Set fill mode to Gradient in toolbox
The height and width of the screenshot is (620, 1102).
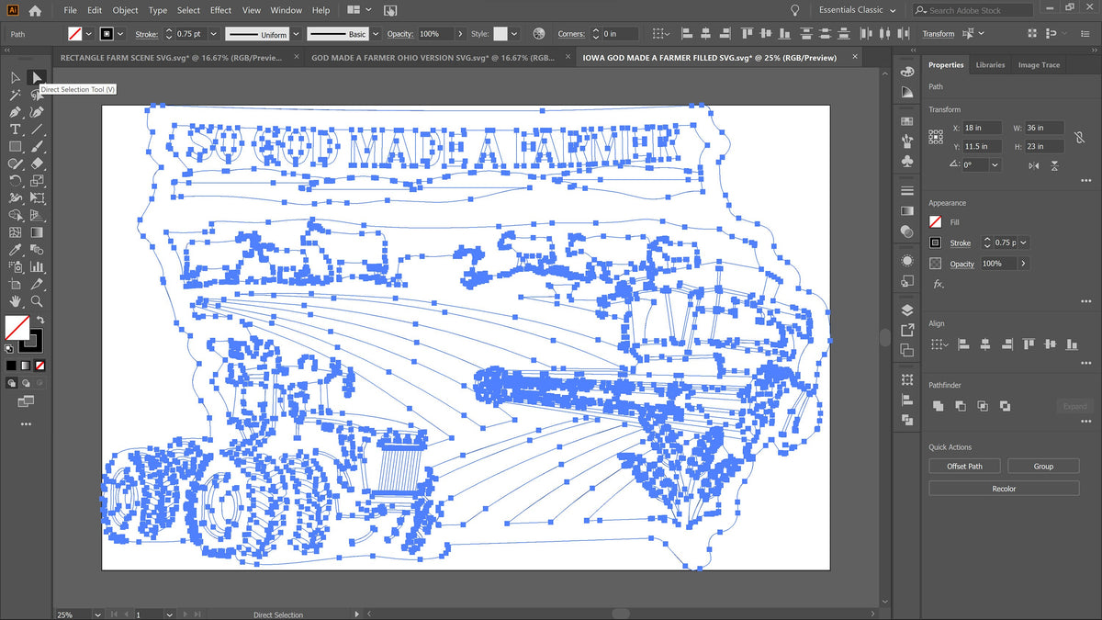point(26,366)
